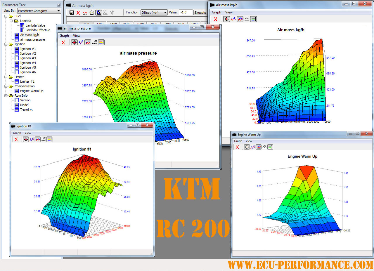Click the Execute button
Screen dimensions: 374x271
[200, 13]
